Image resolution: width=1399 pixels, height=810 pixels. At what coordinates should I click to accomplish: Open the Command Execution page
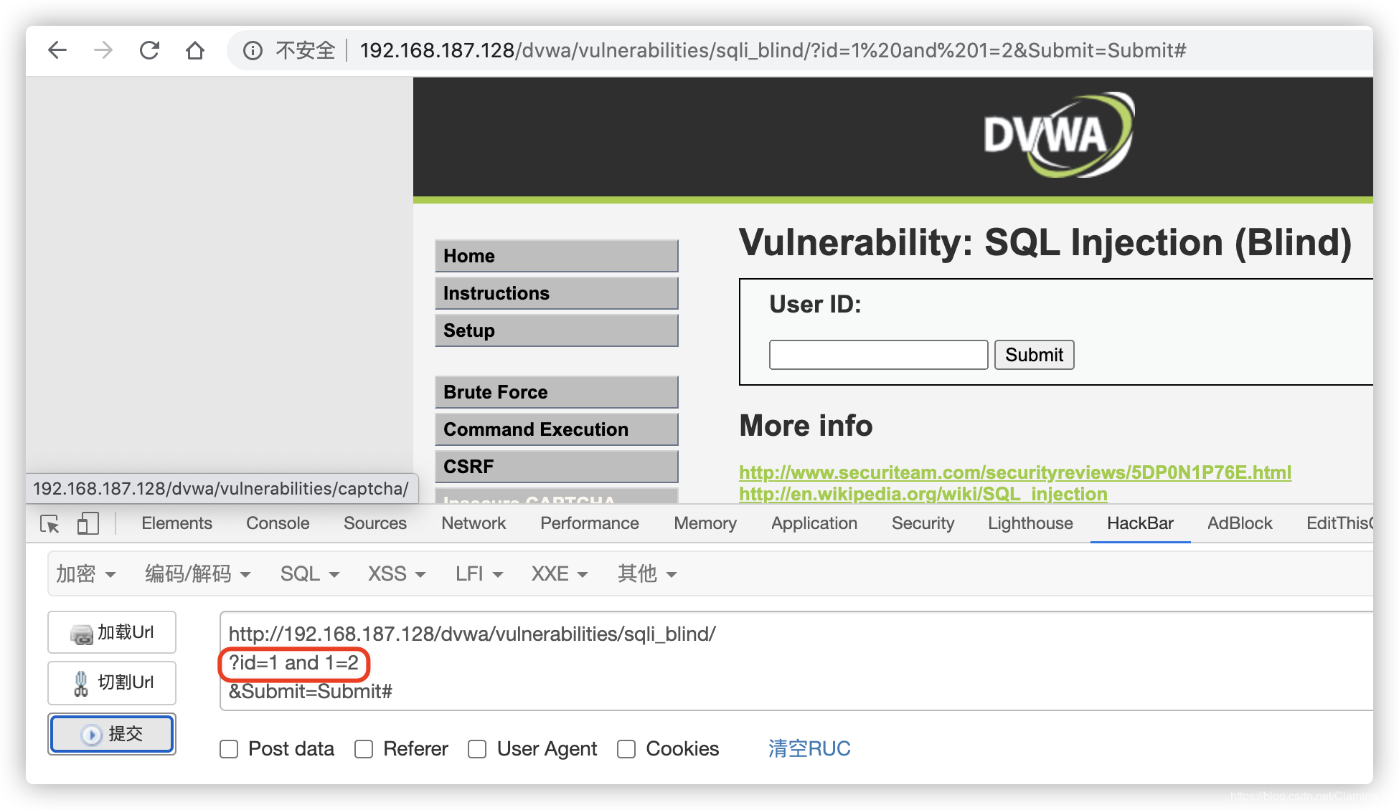click(x=556, y=429)
